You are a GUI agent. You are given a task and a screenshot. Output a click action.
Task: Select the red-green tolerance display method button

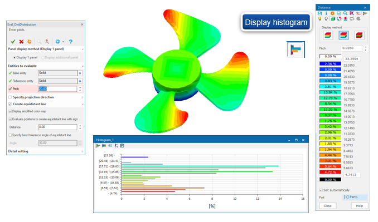(x=359, y=36)
